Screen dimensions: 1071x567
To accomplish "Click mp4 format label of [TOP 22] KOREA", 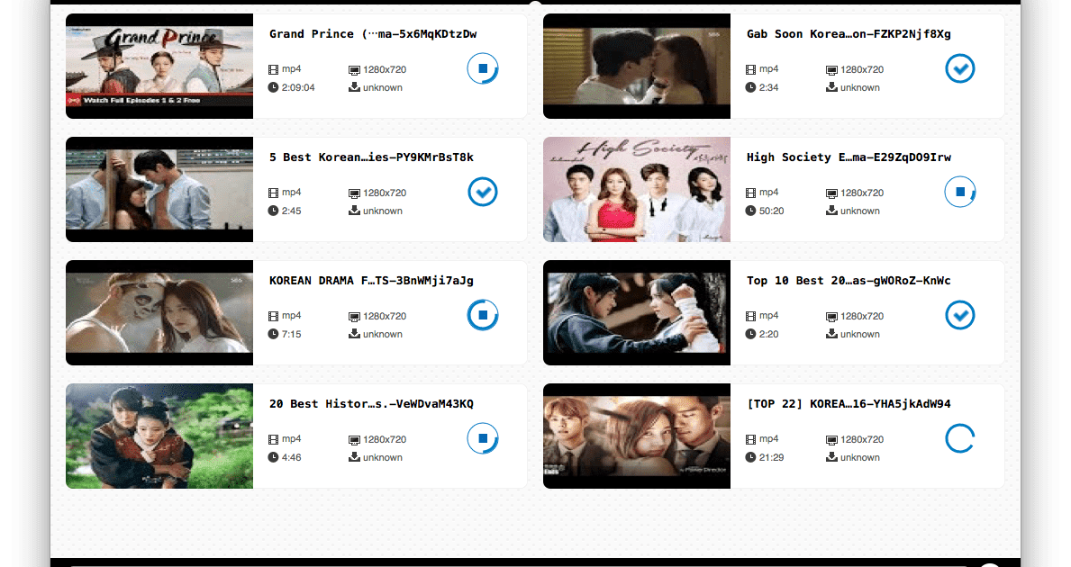I will pos(768,439).
